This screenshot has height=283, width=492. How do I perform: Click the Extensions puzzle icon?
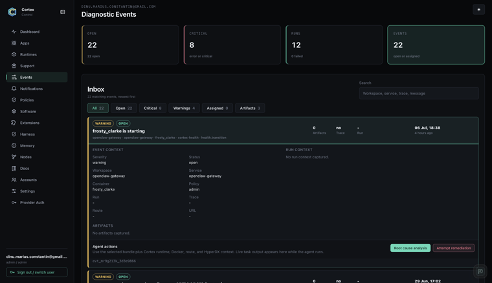tap(14, 123)
